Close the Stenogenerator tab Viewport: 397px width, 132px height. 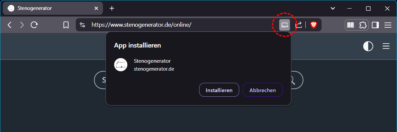click(96, 8)
